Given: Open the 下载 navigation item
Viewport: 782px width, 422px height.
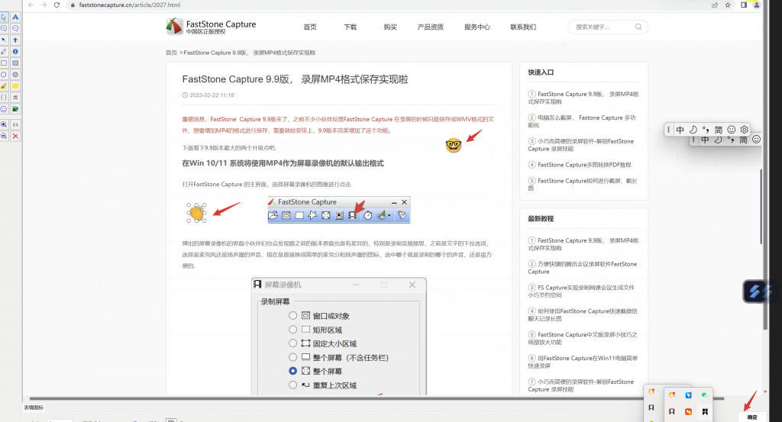Looking at the screenshot, I should pos(350,27).
